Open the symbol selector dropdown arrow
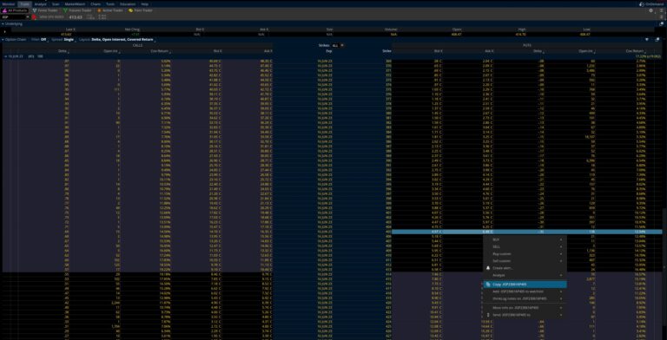 (x=28, y=17)
